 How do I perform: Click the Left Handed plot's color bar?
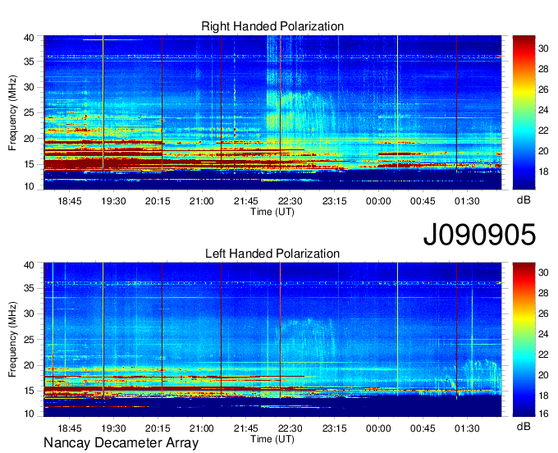point(524,340)
